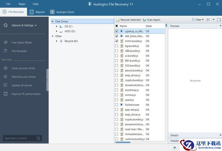The height and width of the screenshot is (151, 222).
Task: Open Free Space Wiper
Action: [x=22, y=42]
